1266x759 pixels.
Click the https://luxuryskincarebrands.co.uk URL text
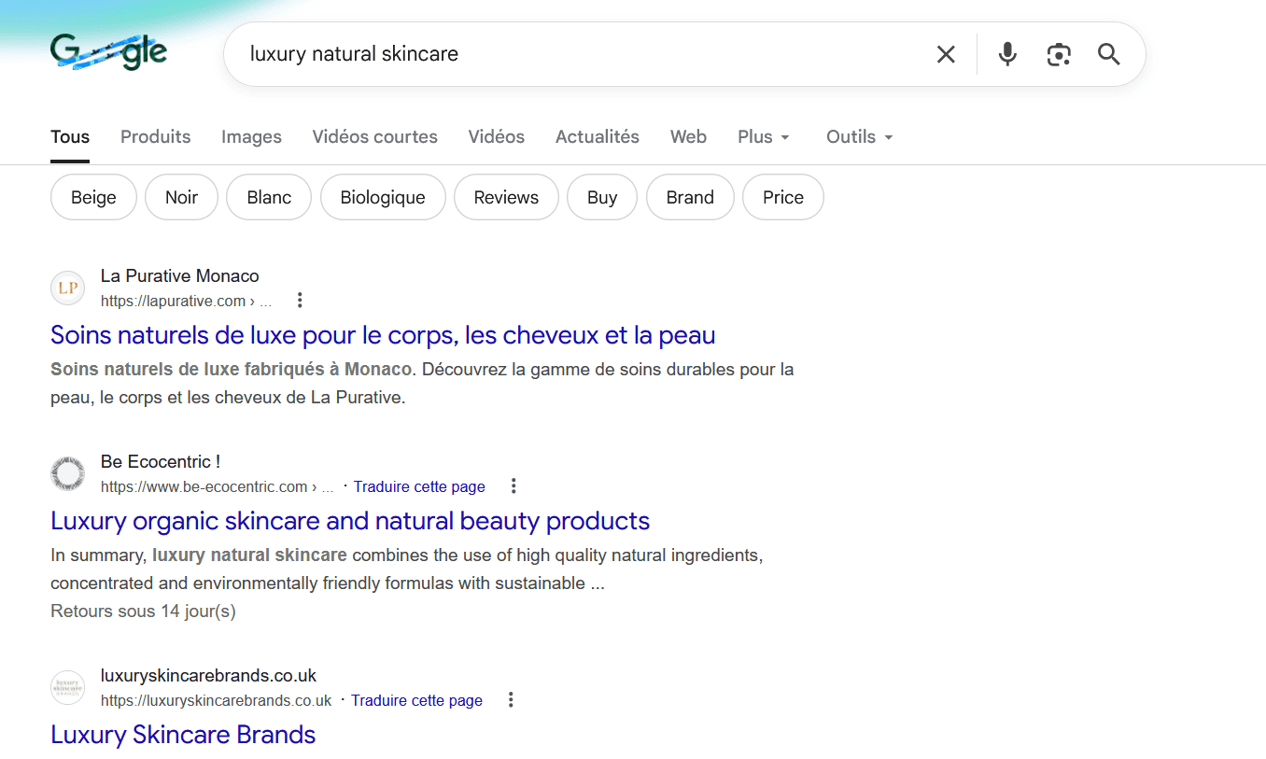(217, 700)
